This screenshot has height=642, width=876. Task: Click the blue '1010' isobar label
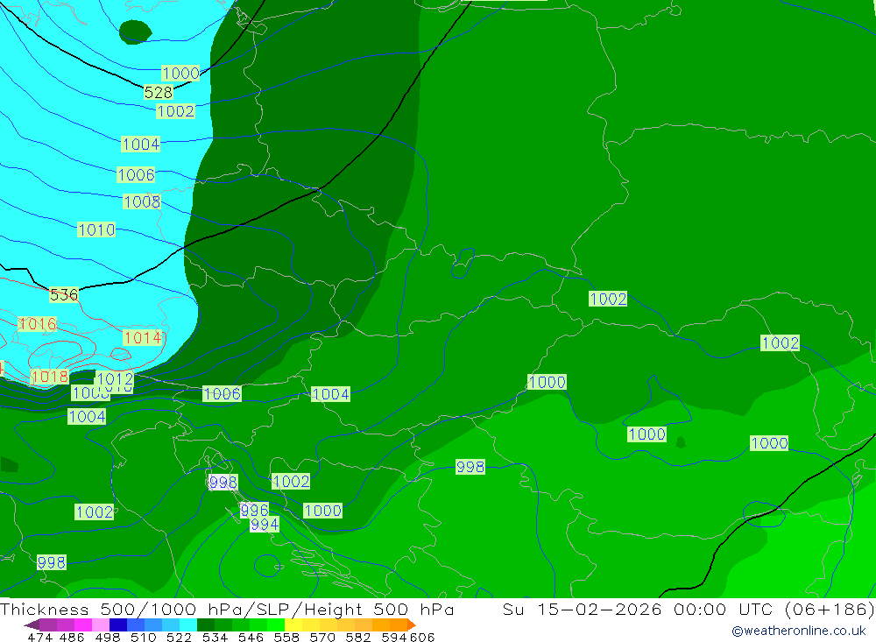click(96, 229)
